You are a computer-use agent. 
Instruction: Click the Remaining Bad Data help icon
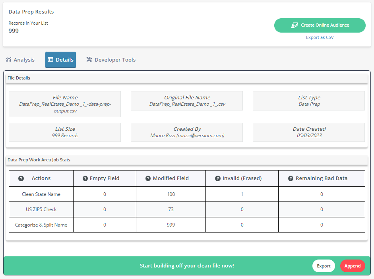[x=291, y=178]
